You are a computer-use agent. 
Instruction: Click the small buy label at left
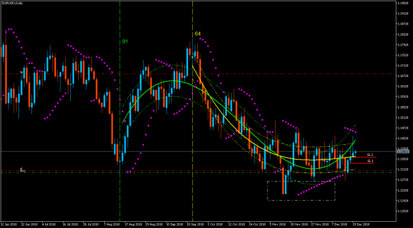(x=22, y=170)
